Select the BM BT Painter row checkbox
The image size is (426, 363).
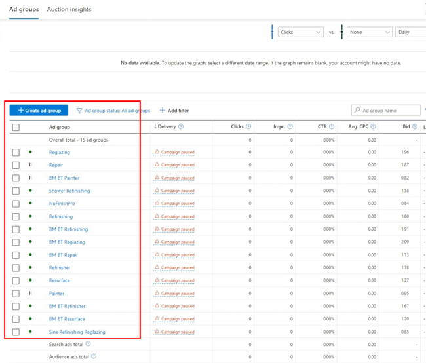[x=16, y=178]
